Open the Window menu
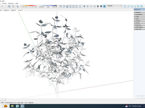145x108 pixels. point(4,3)
